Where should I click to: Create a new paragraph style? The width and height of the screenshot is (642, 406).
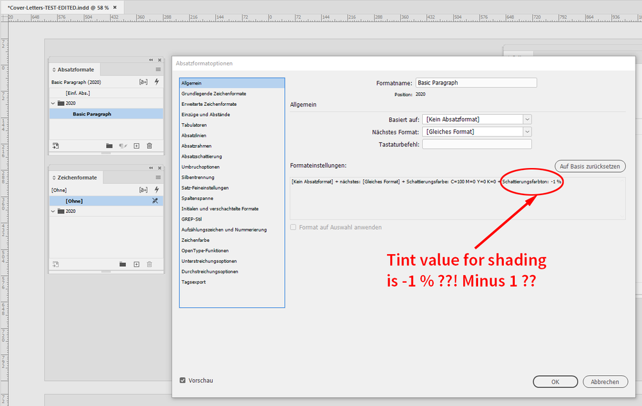[x=137, y=145]
